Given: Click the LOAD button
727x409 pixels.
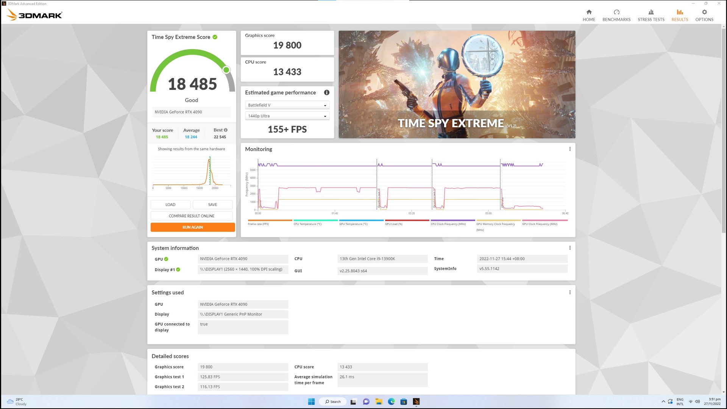Looking at the screenshot, I should [x=170, y=204].
